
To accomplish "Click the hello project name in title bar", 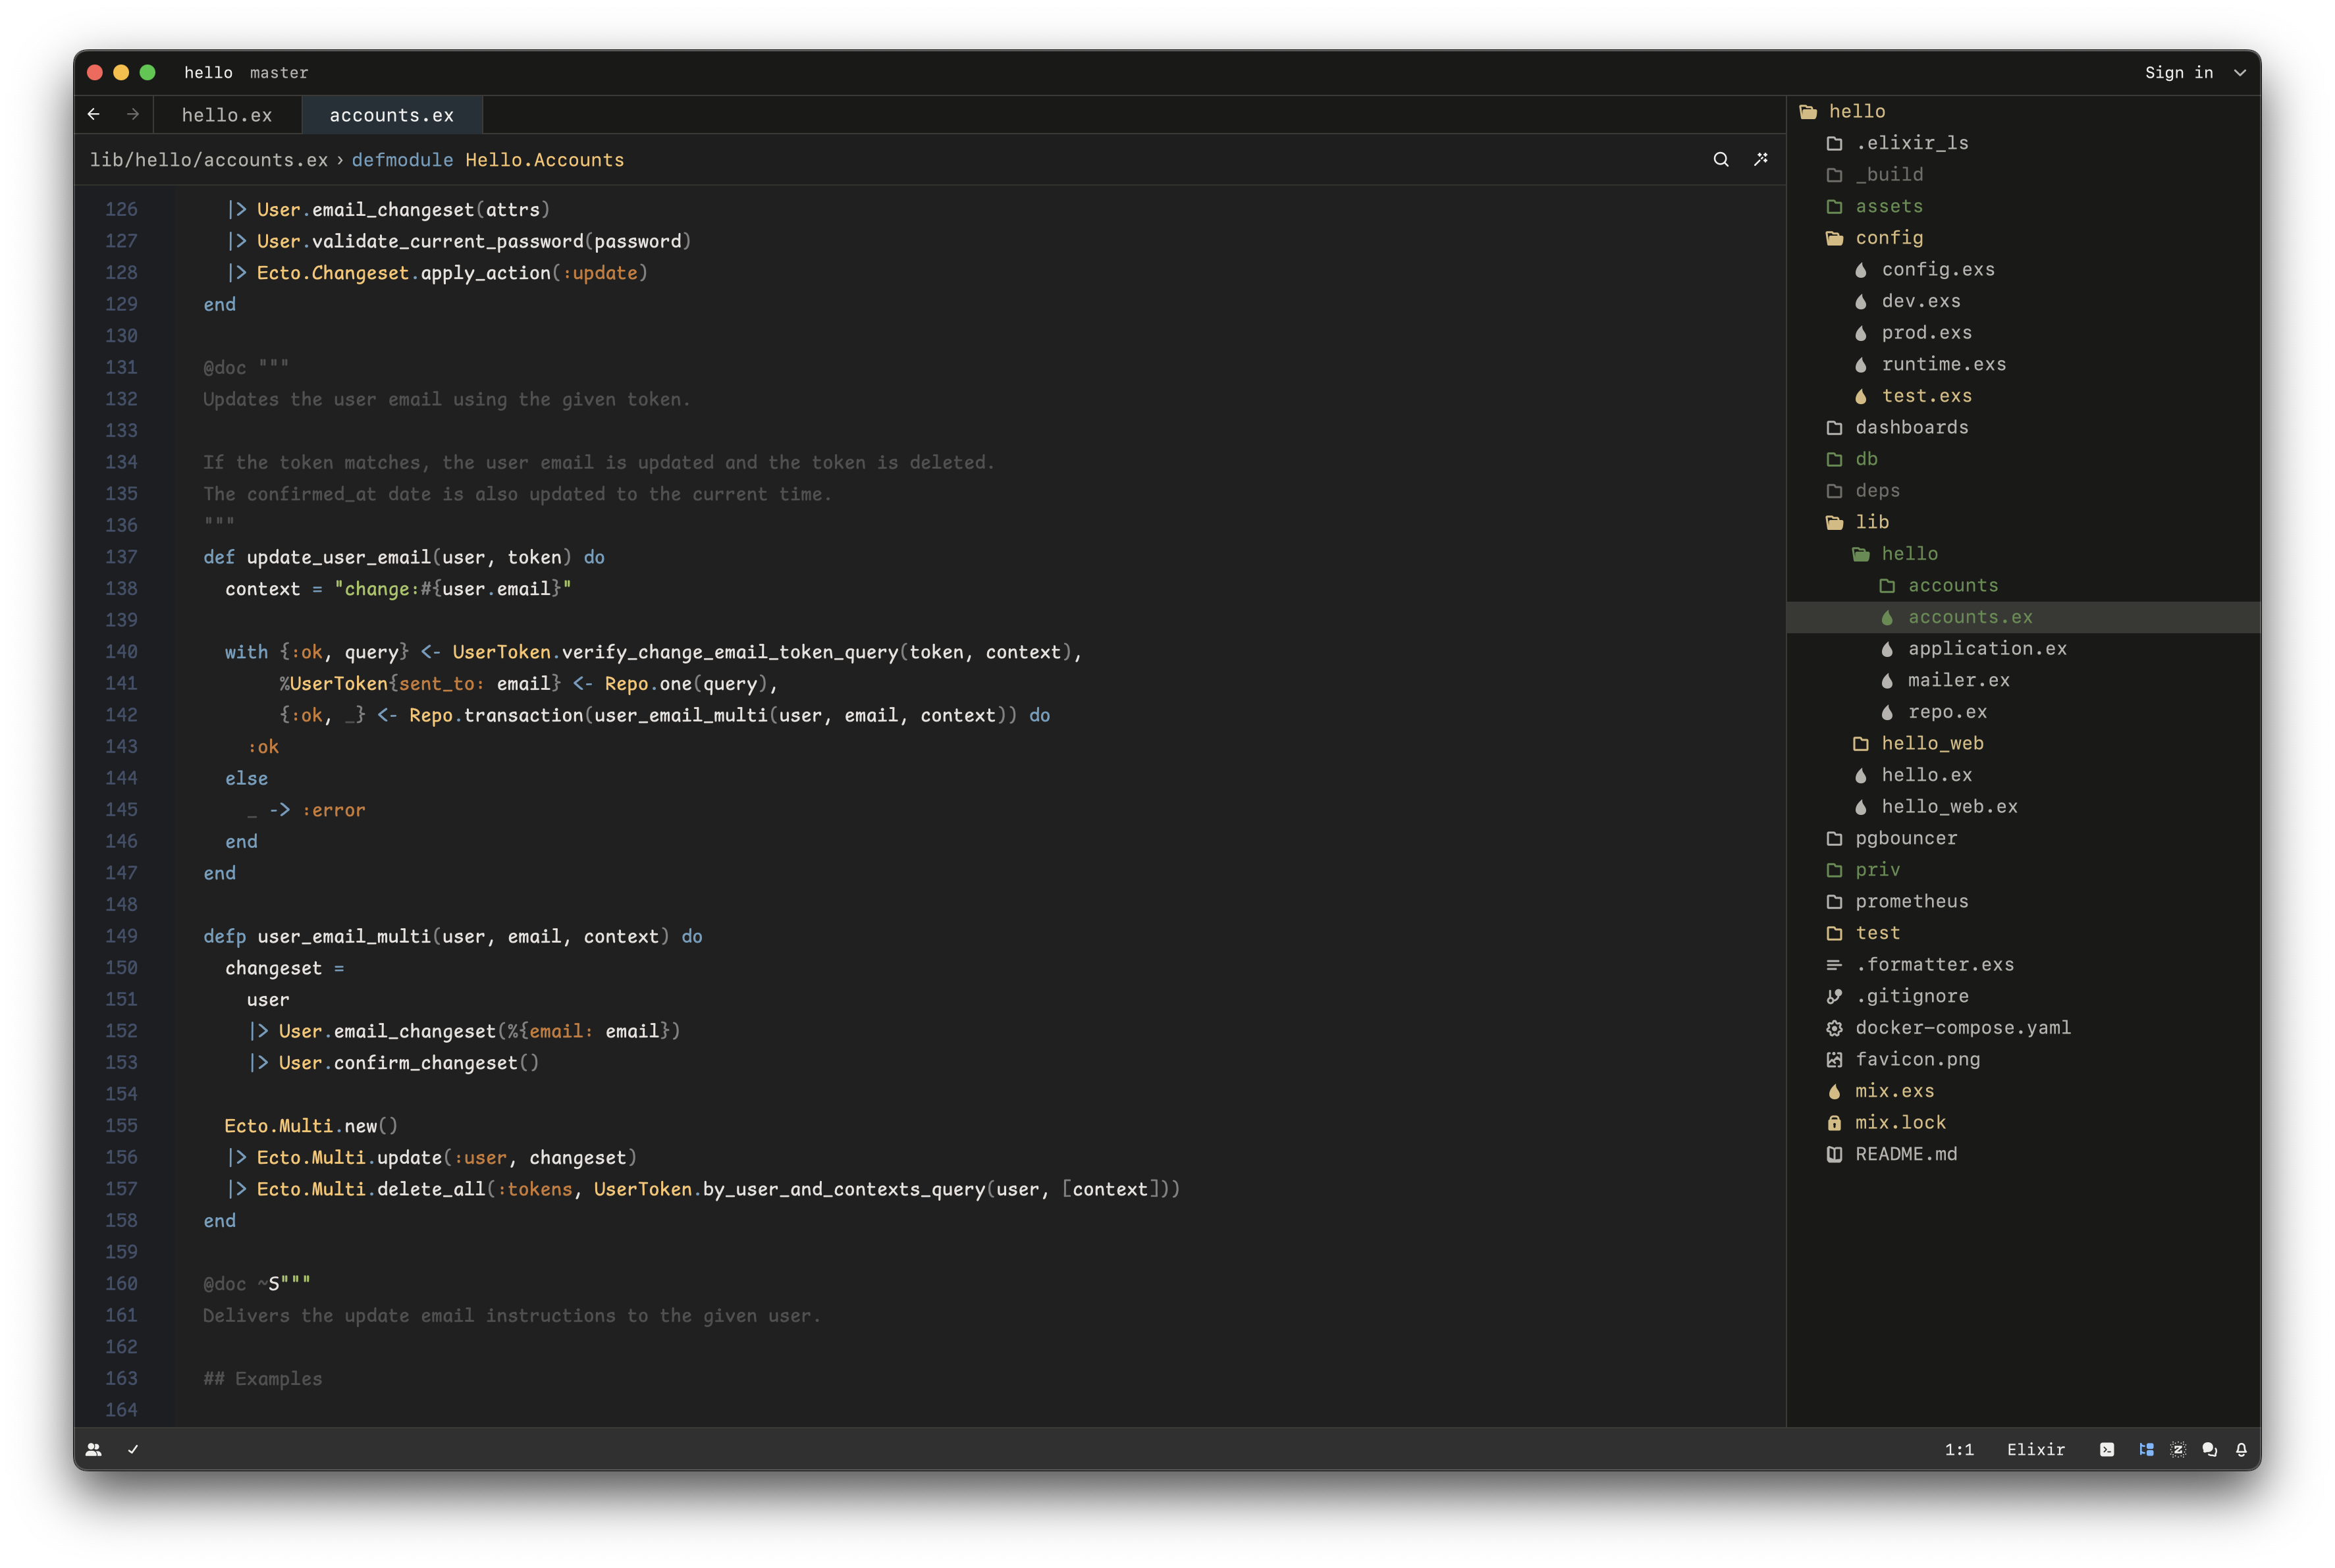I will 208,73.
